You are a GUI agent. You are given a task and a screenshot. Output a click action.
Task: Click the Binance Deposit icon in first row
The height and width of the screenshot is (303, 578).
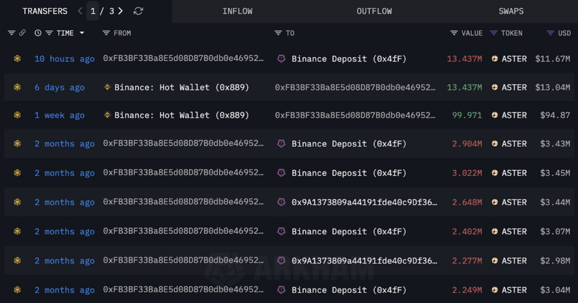[281, 59]
